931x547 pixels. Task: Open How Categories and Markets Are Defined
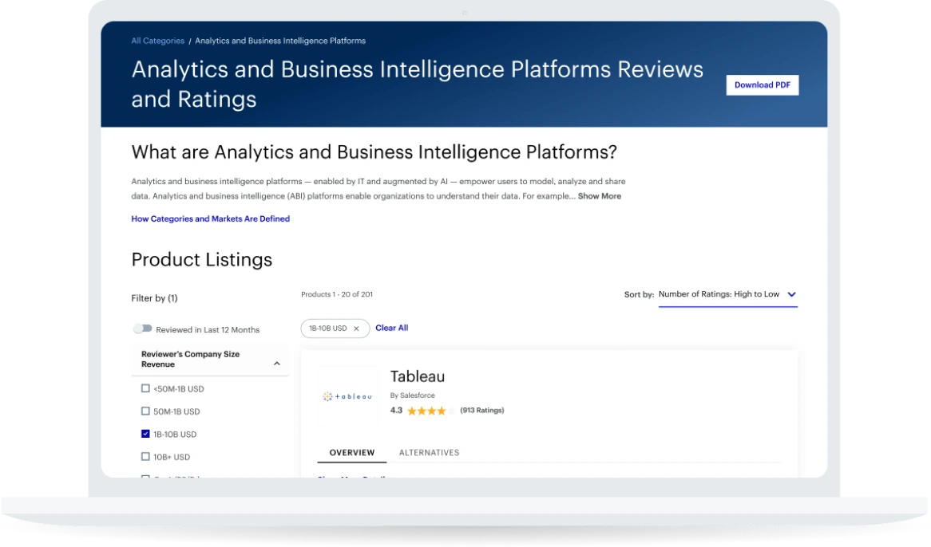pyautogui.click(x=210, y=218)
